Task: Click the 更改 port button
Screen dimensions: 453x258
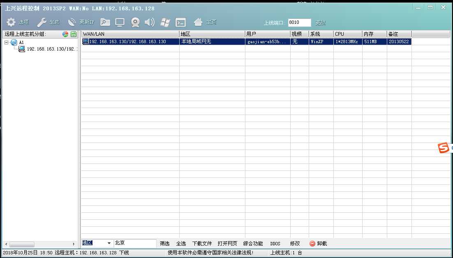Action: [320, 23]
